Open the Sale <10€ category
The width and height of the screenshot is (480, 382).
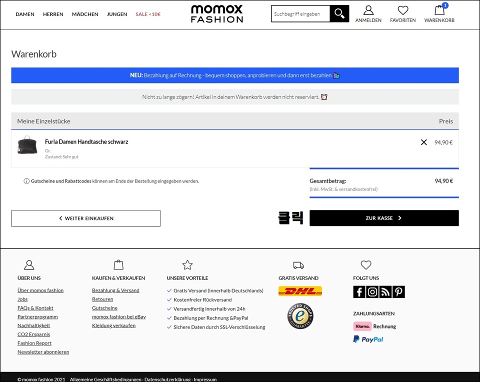tap(148, 14)
